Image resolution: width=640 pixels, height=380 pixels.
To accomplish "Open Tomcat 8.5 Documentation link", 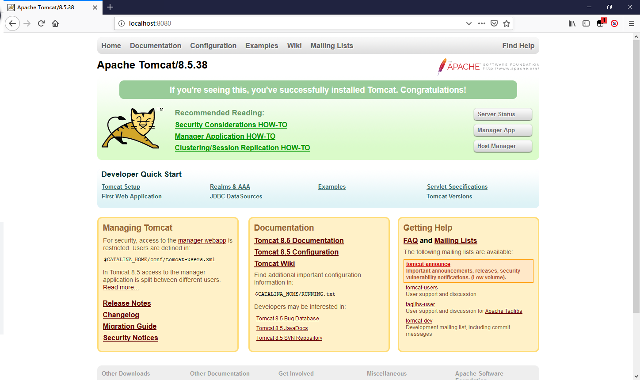I will [x=299, y=240].
